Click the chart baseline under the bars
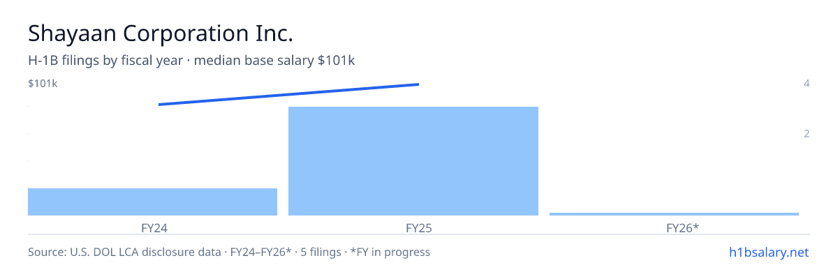Image resolution: width=838 pixels, height=279 pixels. (419, 216)
